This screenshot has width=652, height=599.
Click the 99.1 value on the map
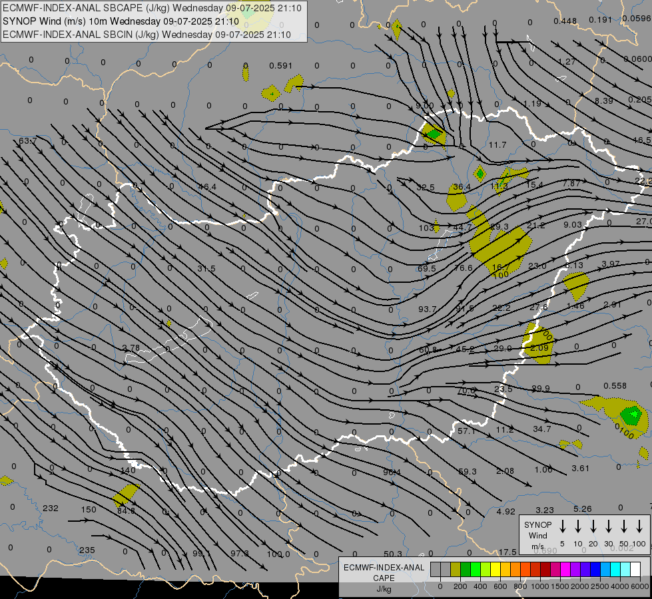[x=202, y=554]
